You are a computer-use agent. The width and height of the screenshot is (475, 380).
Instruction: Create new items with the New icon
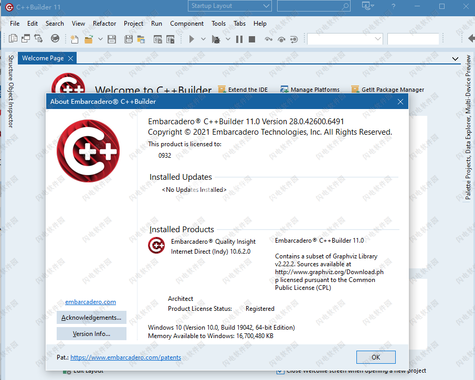(74, 39)
